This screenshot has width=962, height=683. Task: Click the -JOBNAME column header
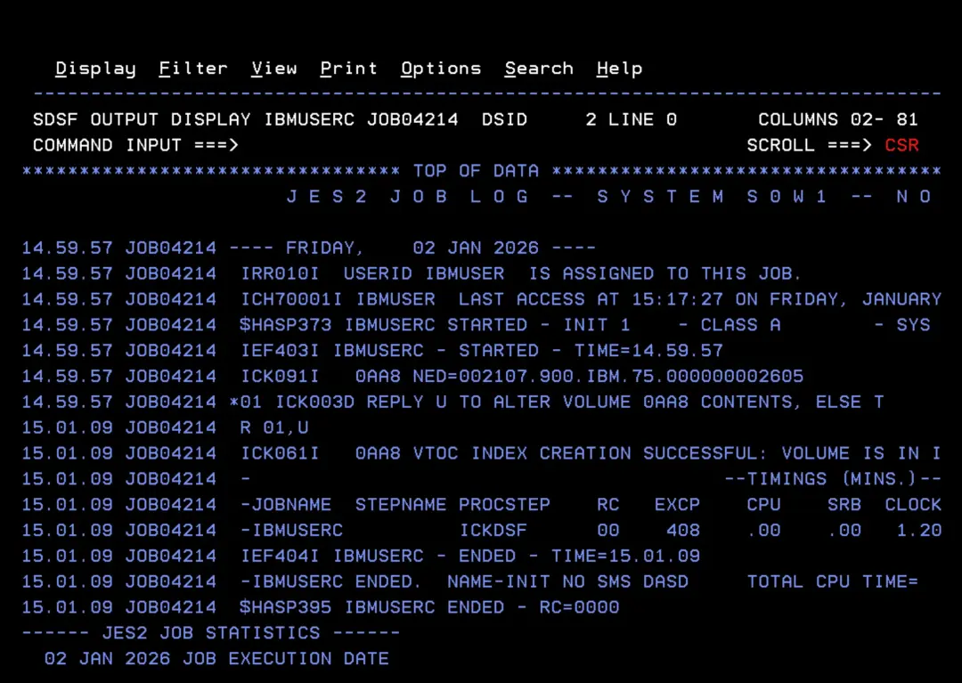(286, 505)
